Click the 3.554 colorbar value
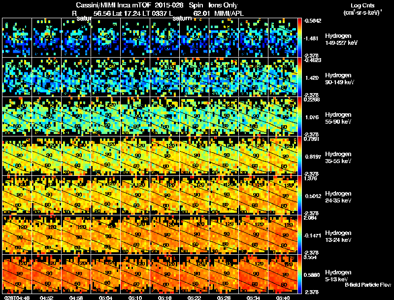394x300 pixels. 310,258
